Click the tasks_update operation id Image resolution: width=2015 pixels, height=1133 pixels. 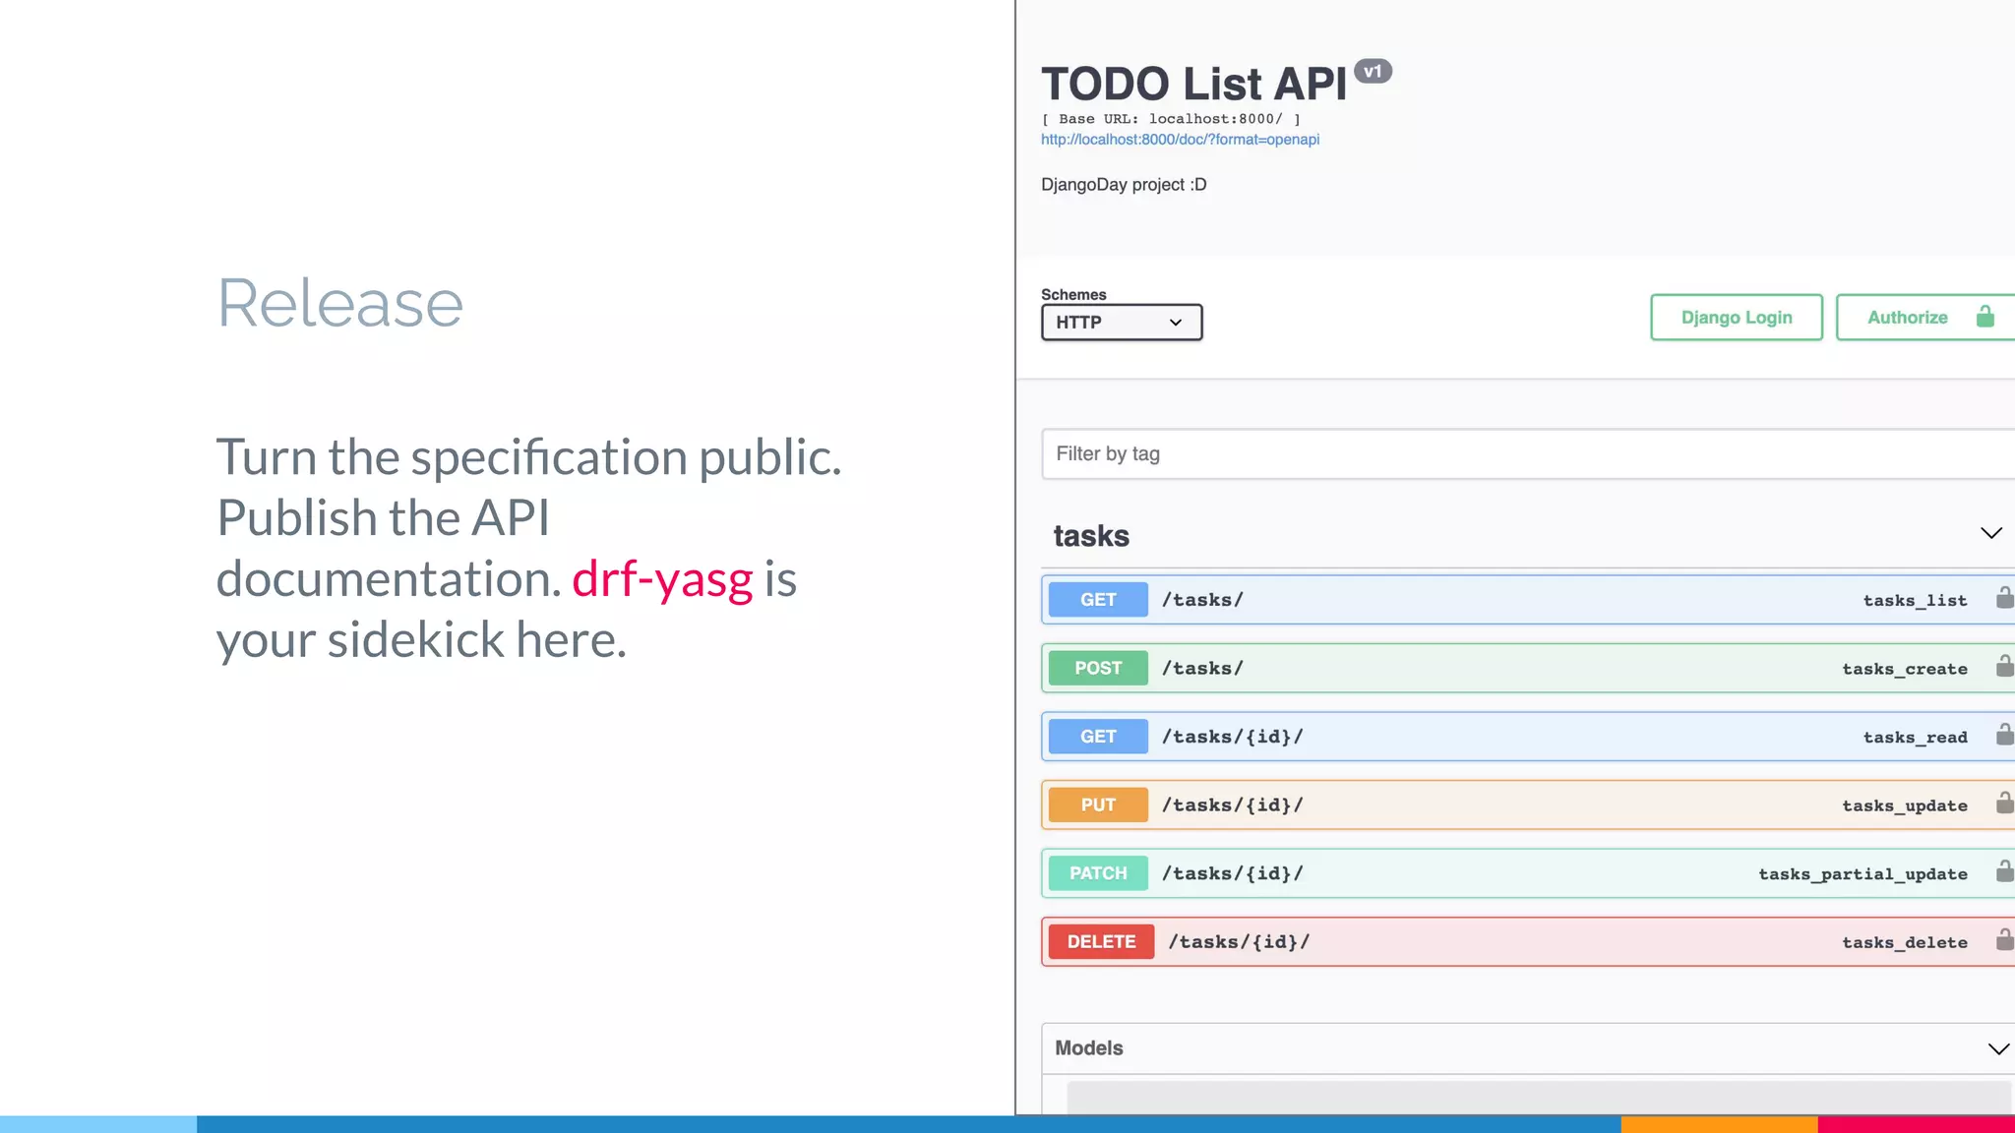1905,805
